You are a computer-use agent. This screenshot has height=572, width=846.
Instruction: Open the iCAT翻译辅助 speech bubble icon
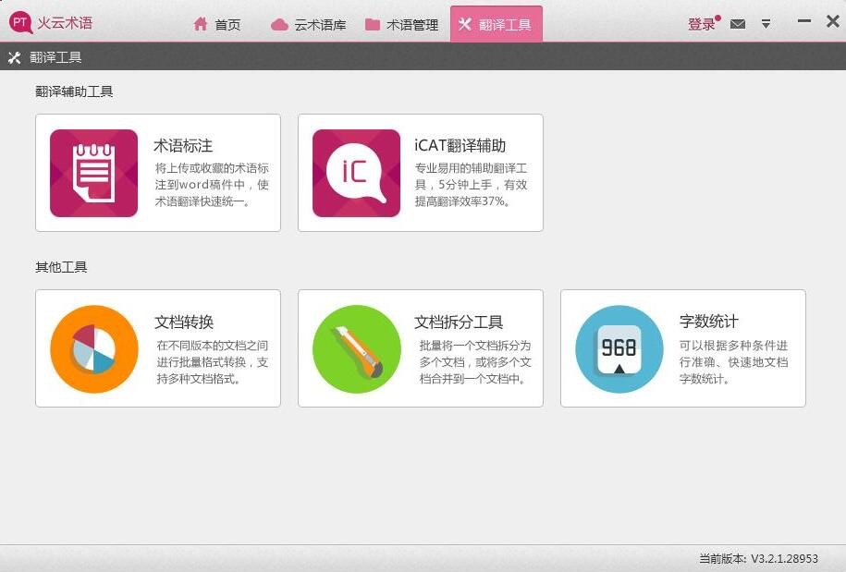(356, 173)
